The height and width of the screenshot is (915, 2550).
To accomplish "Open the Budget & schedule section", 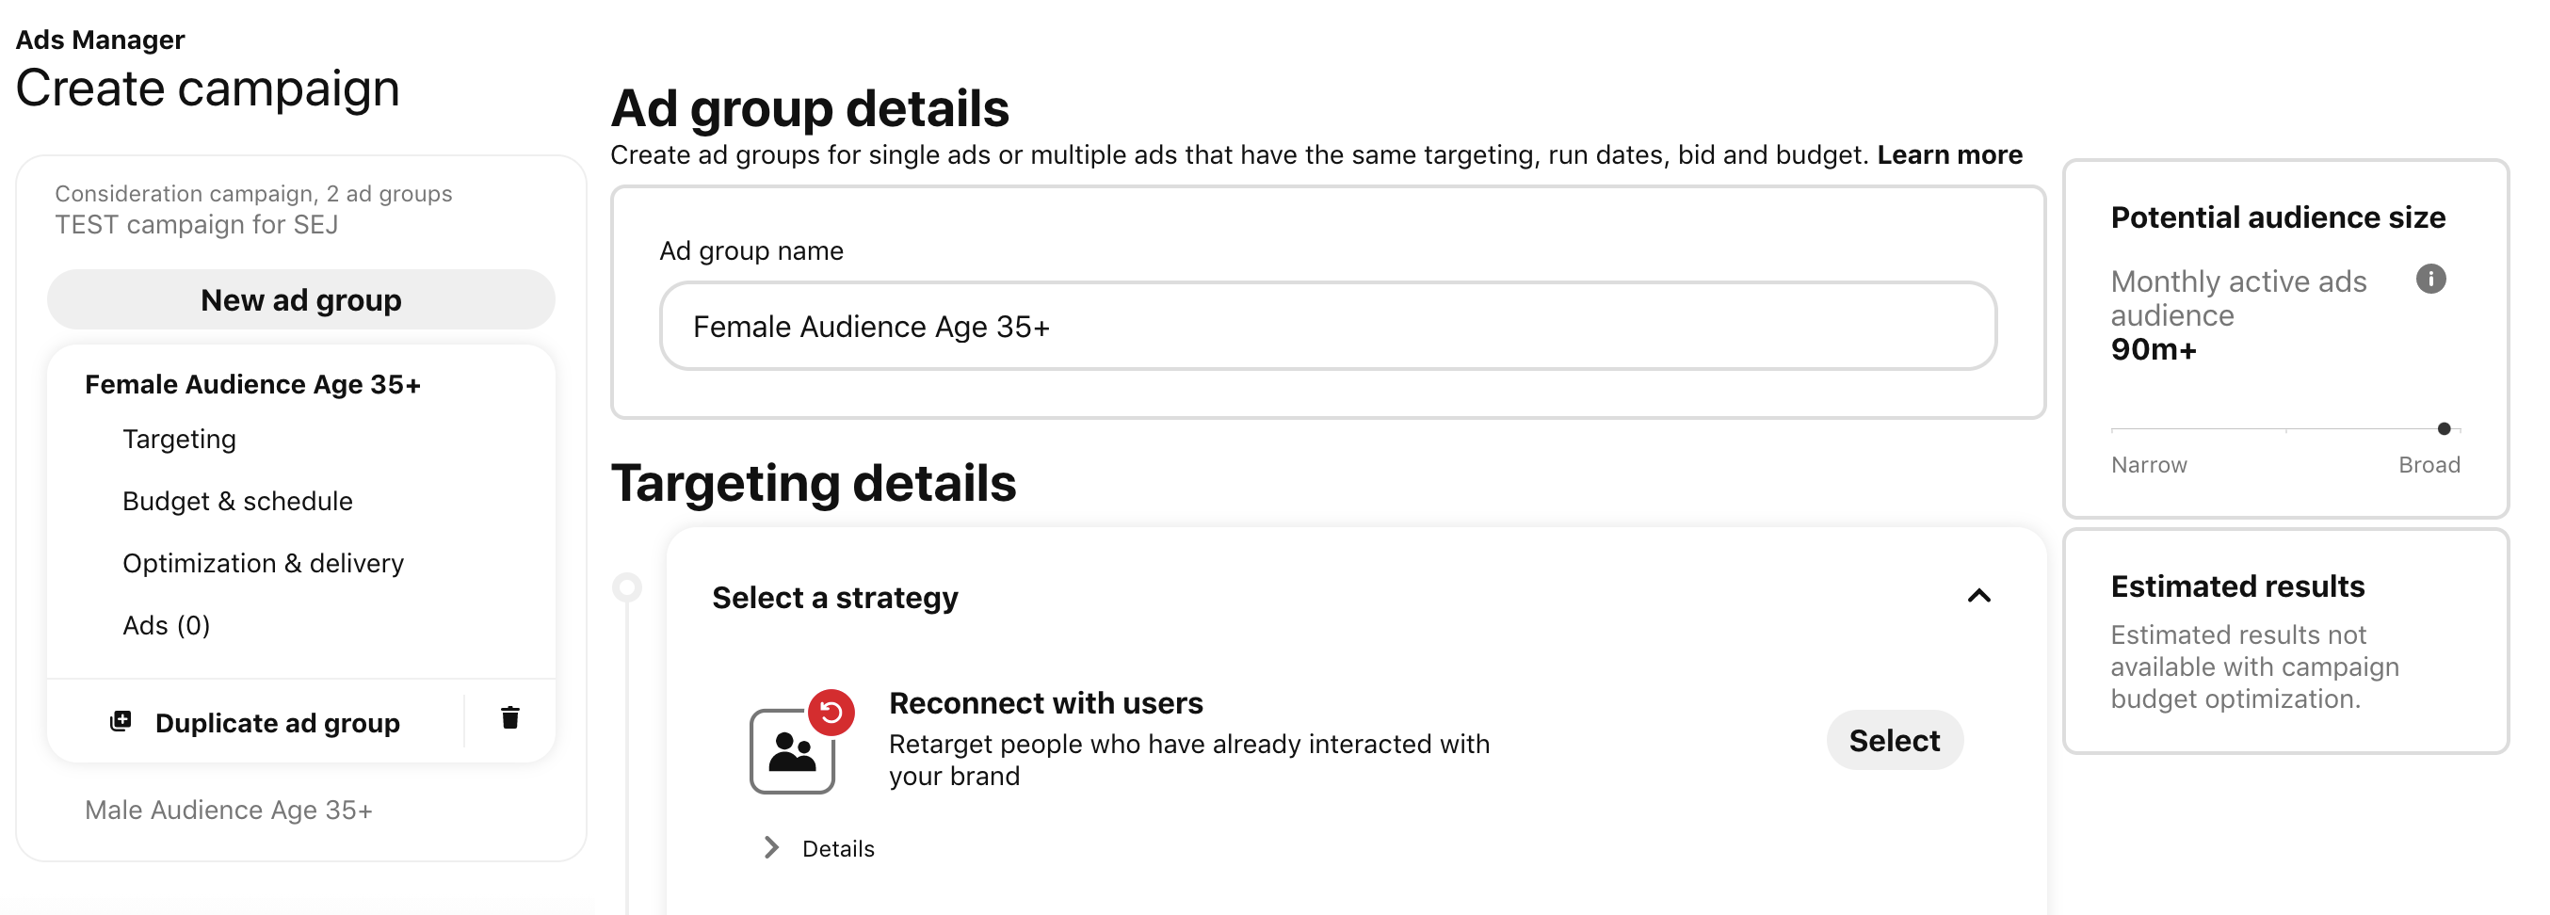I will tap(237, 501).
